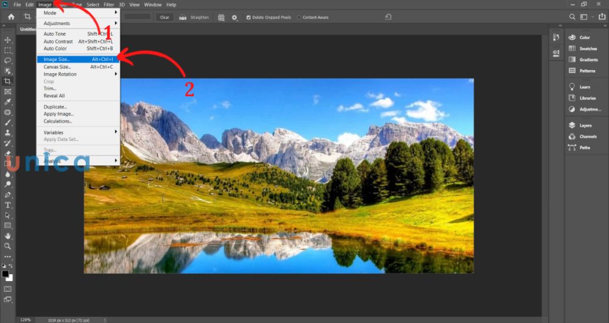Click the Clear button

click(x=164, y=17)
